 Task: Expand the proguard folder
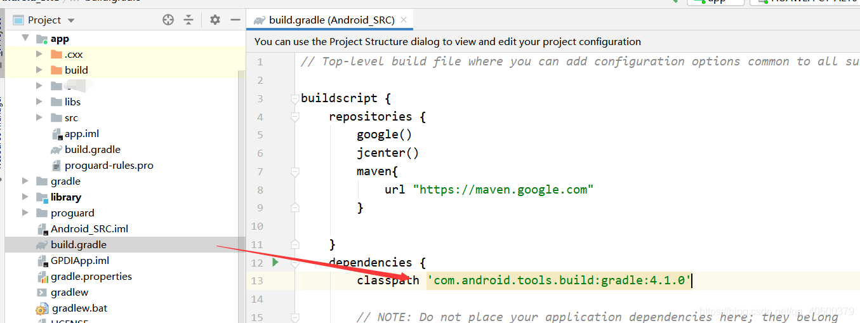(25, 213)
